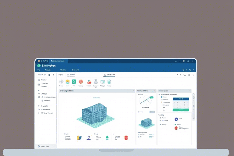Click the red and blue toolbox icon
This screenshot has width=234, height=156.
(89, 82)
